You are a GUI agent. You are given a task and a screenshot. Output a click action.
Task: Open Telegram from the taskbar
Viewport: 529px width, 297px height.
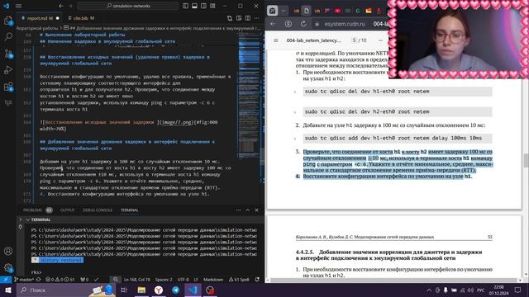coord(176,290)
